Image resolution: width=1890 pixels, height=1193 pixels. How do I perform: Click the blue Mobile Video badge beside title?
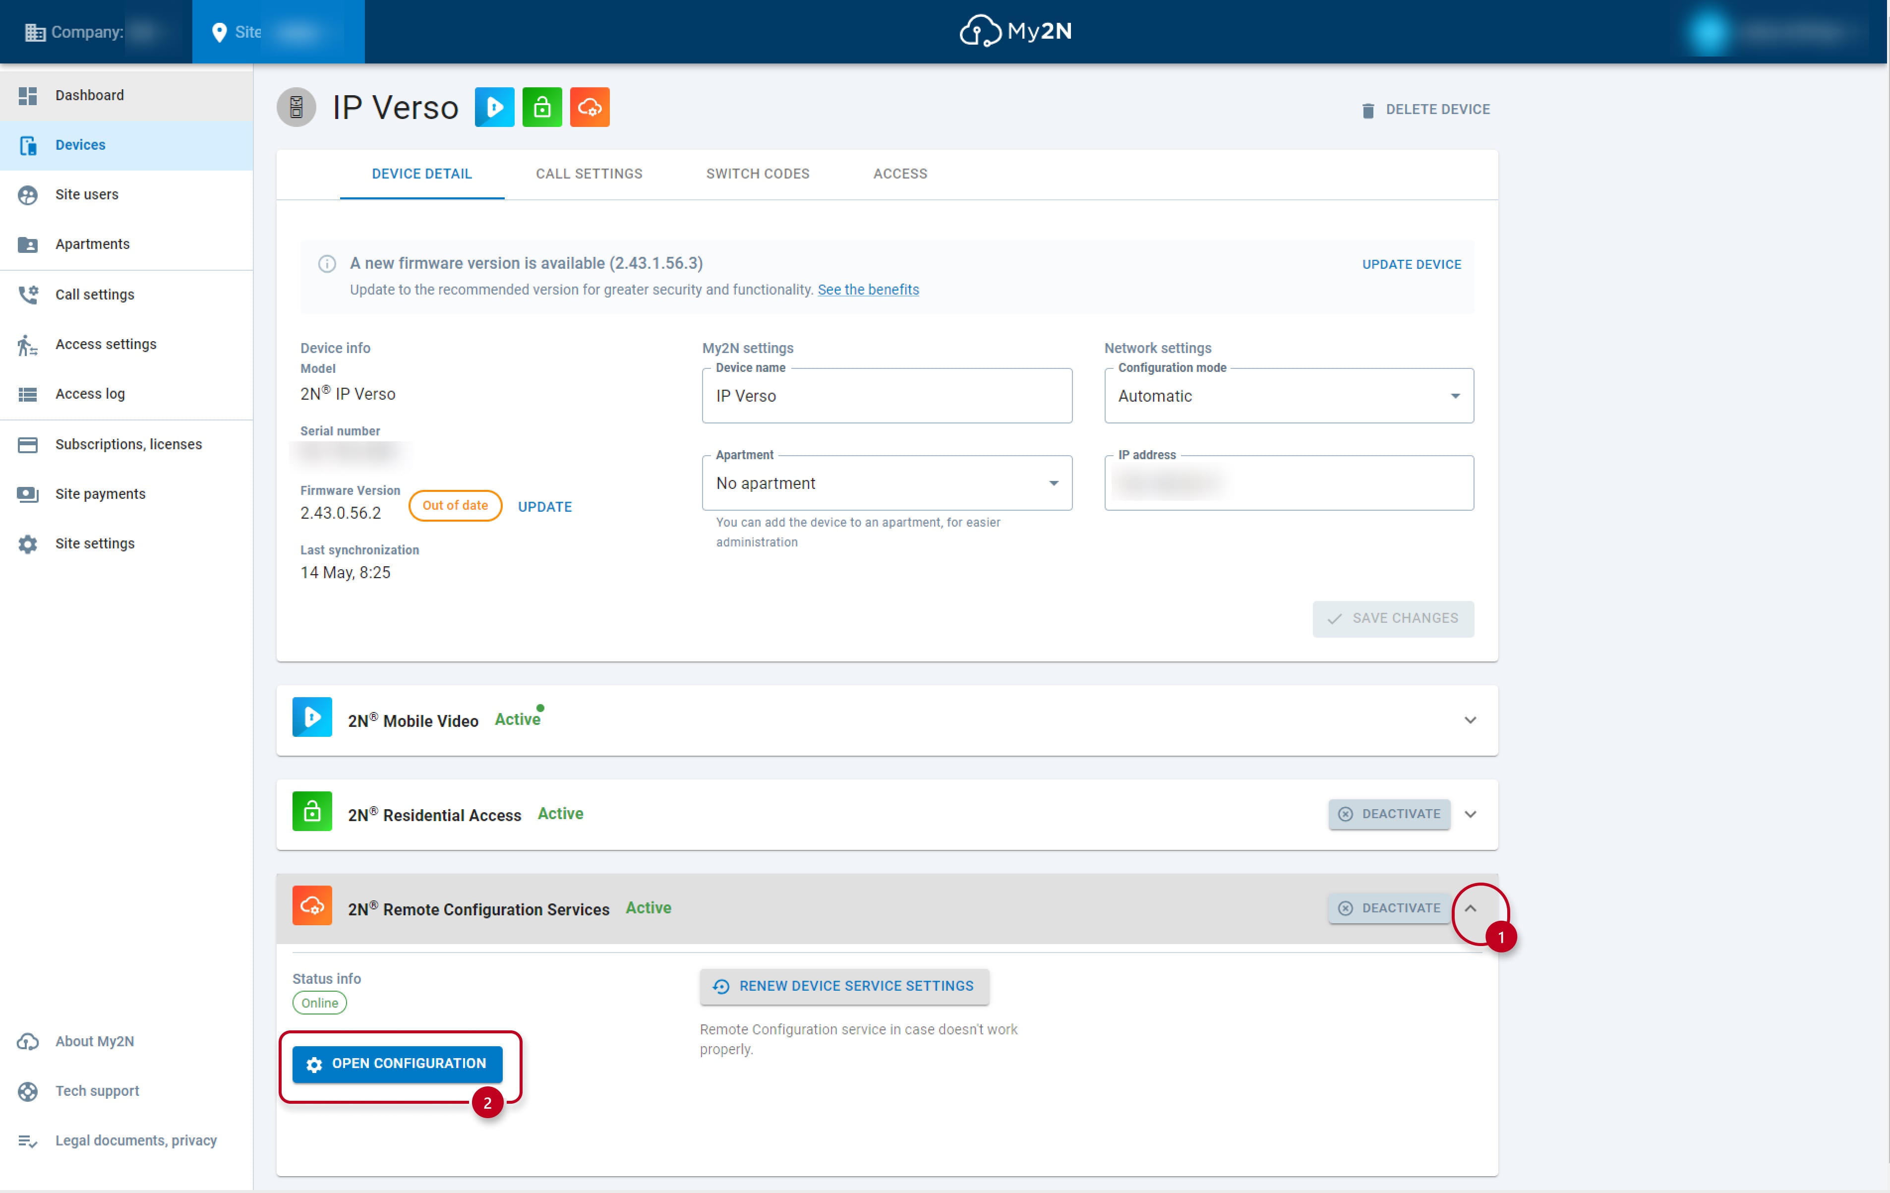coord(494,107)
